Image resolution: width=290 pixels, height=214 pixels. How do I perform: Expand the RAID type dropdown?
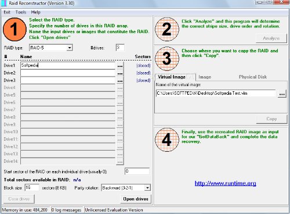tap(70, 48)
